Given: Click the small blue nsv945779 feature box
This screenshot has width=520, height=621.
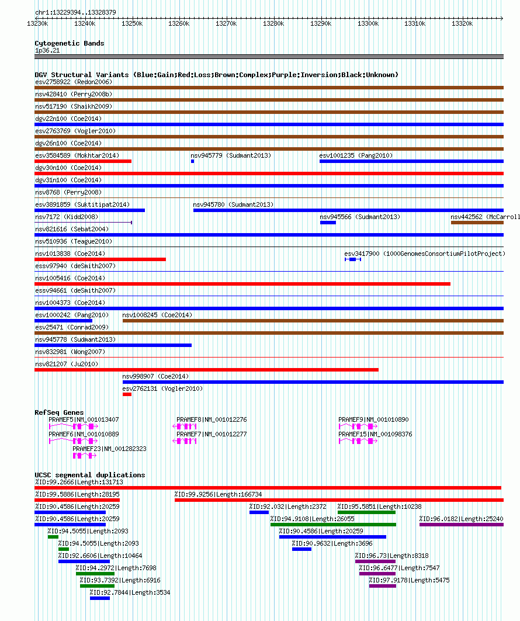Looking at the screenshot, I should [192, 161].
